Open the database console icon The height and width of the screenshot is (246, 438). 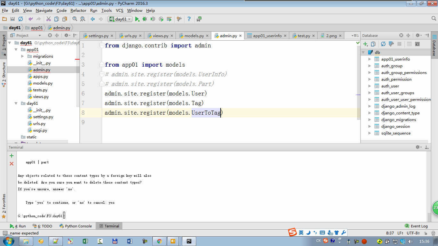point(417,44)
